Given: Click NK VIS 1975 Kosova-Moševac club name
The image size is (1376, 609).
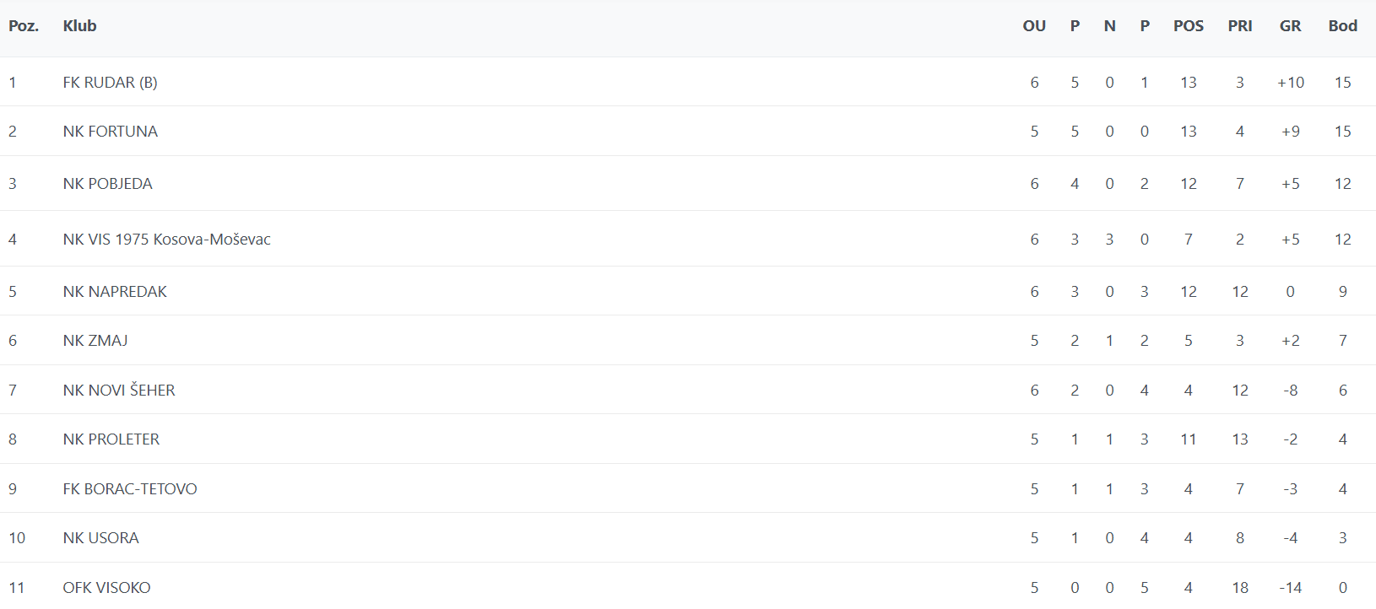Looking at the screenshot, I should pos(166,240).
